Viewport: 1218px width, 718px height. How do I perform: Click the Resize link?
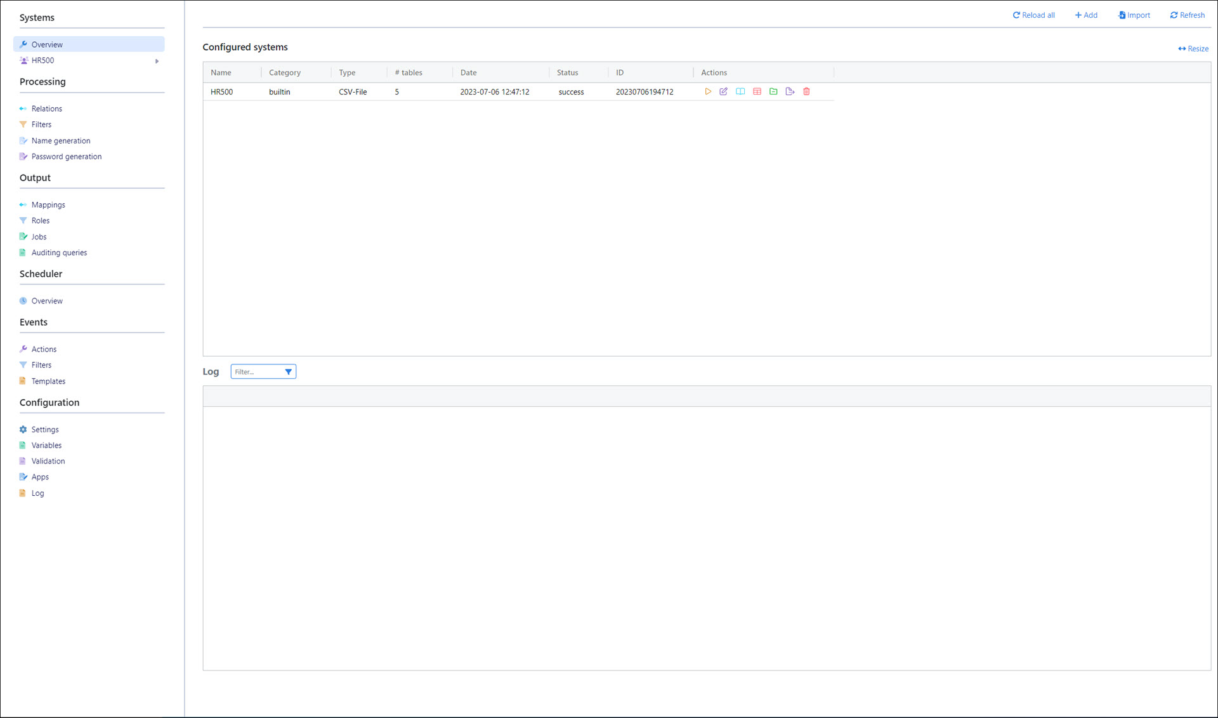tap(1193, 48)
